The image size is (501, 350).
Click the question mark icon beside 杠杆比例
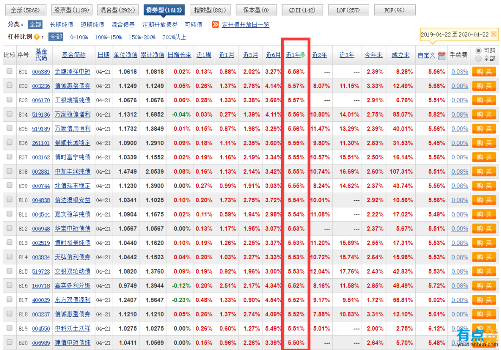(37, 37)
